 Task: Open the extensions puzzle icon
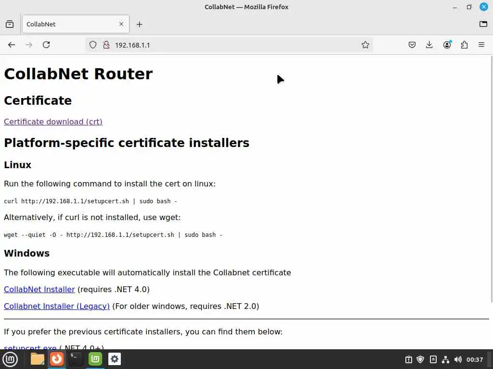(464, 45)
